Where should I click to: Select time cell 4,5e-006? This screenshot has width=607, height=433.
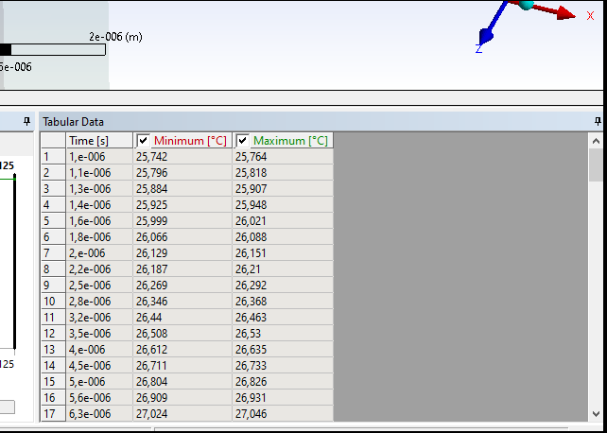pos(99,366)
